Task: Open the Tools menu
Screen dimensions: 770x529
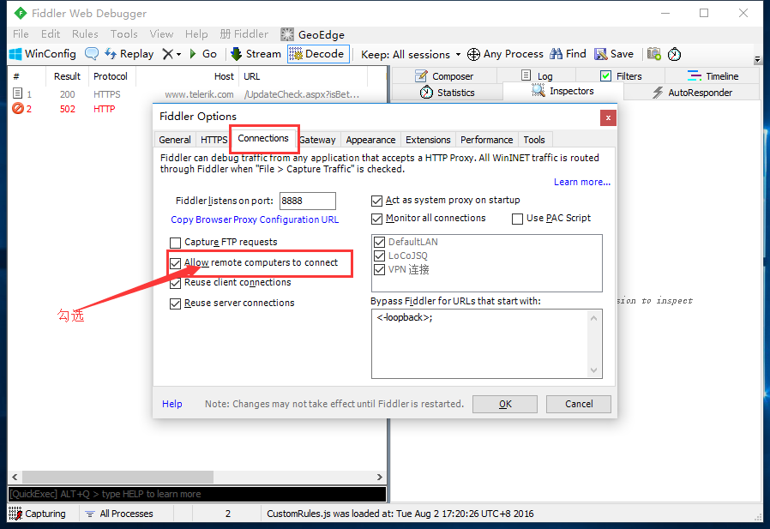Action: (123, 34)
